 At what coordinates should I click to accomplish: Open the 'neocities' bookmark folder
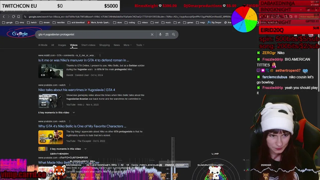tap(58, 22)
